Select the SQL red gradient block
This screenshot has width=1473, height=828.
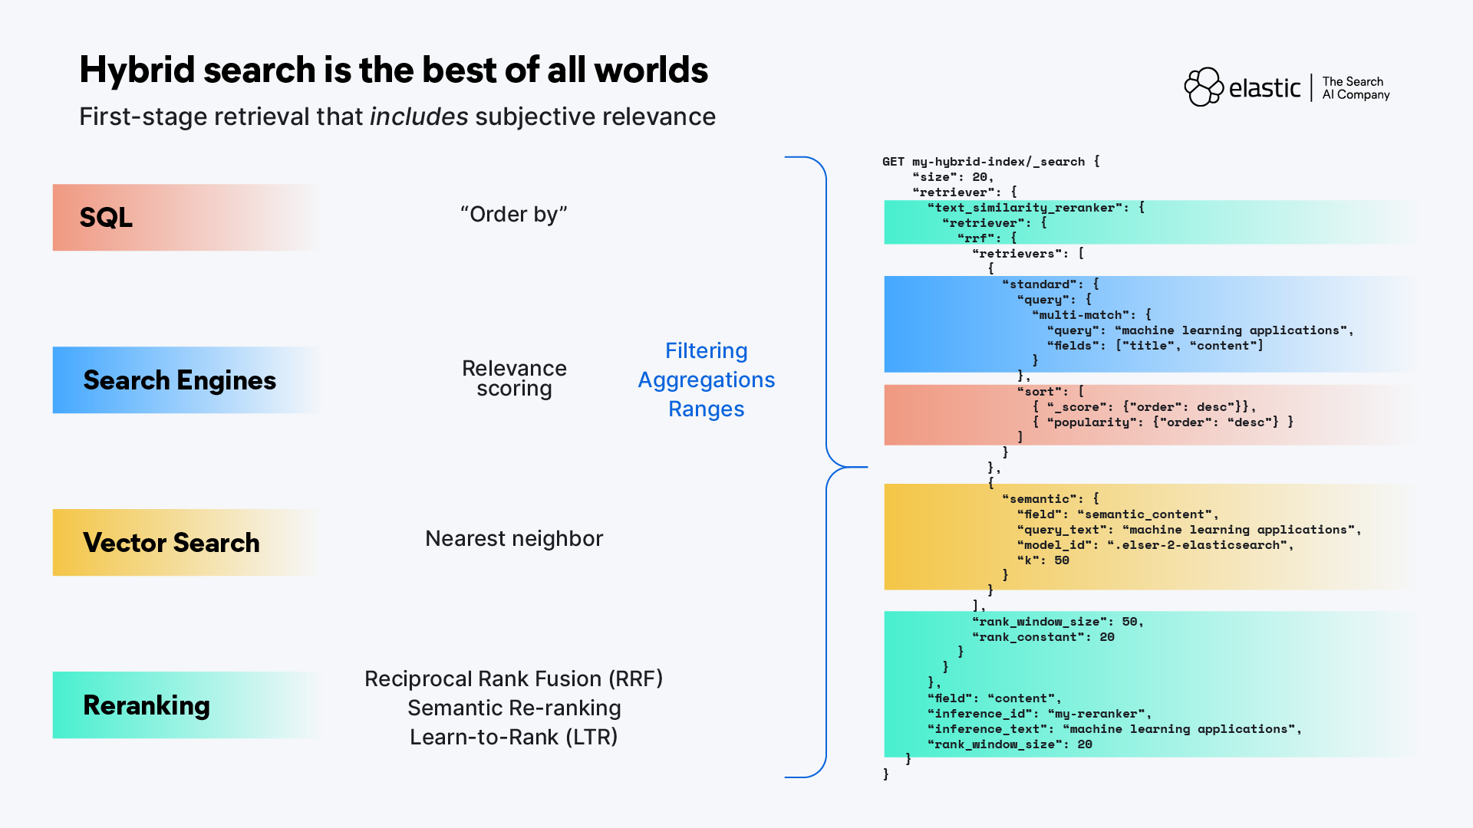point(184,217)
